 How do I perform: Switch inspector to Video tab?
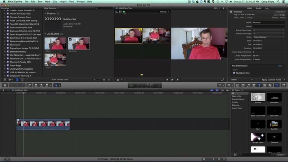click(x=249, y=8)
